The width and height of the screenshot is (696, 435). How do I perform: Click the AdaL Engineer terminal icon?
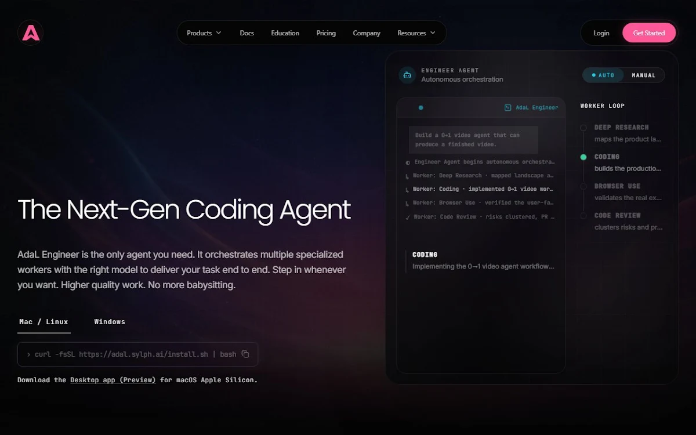pos(508,107)
